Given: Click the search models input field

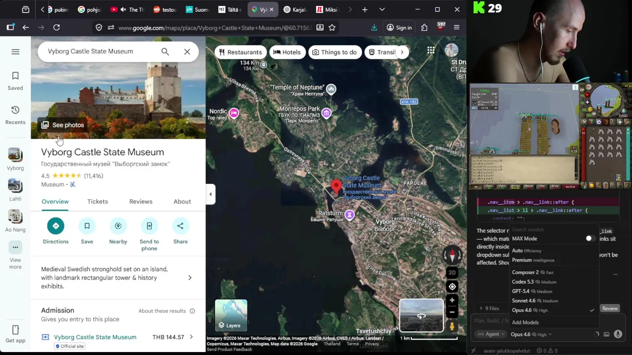Looking at the screenshot, I should tap(553, 229).
